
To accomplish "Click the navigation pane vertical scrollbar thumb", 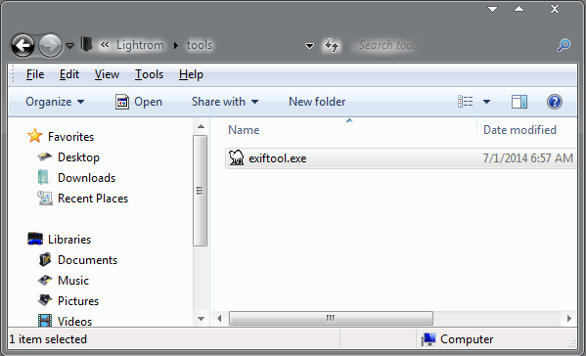I will 200,191.
